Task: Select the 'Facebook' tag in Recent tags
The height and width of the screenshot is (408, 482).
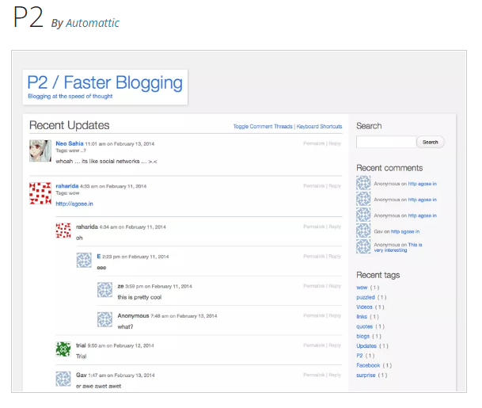Action: pos(368,365)
